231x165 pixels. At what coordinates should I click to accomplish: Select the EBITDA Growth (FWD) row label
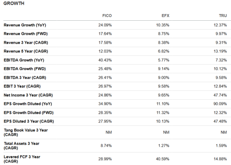point(25,69)
